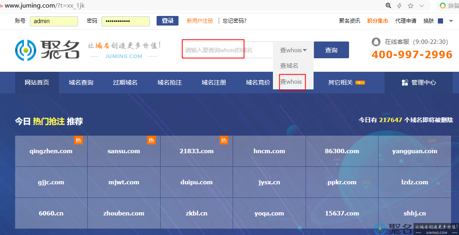Screen dimensions: 459x235
Task: Click the 217647 deleted domains count
Action: tap(390, 120)
